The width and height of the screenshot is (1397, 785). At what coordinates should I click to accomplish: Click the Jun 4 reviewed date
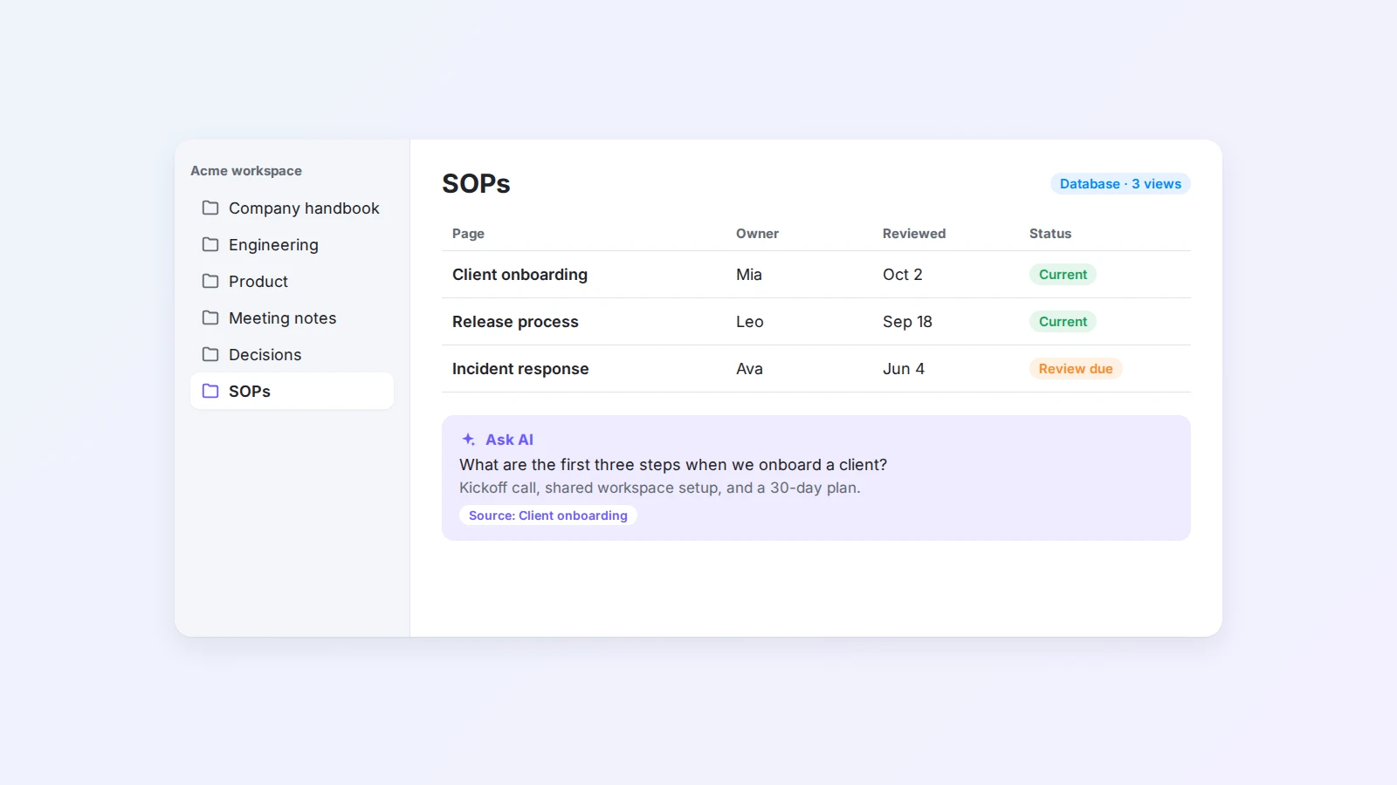pos(904,368)
